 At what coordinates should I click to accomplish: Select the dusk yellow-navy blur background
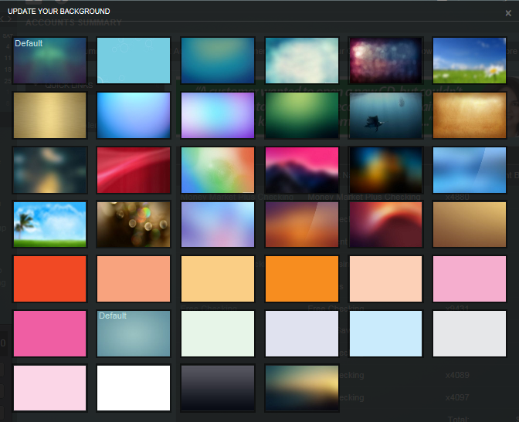pos(302,388)
